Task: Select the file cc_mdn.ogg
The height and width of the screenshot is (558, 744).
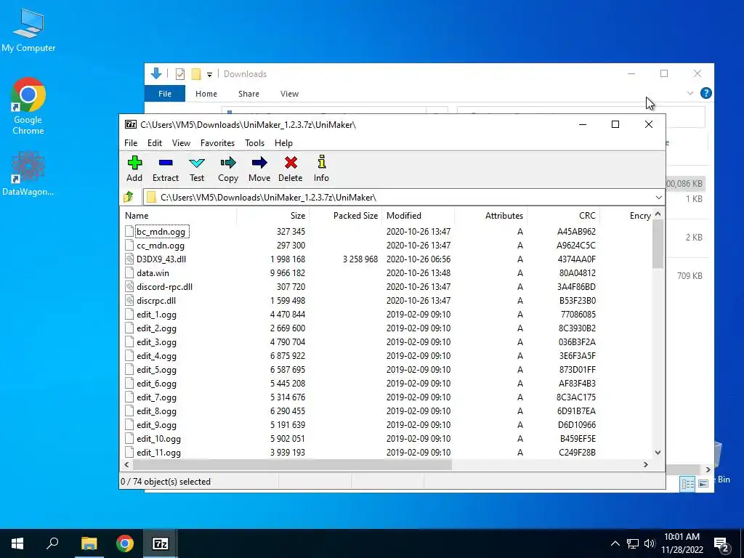Action: pos(161,246)
